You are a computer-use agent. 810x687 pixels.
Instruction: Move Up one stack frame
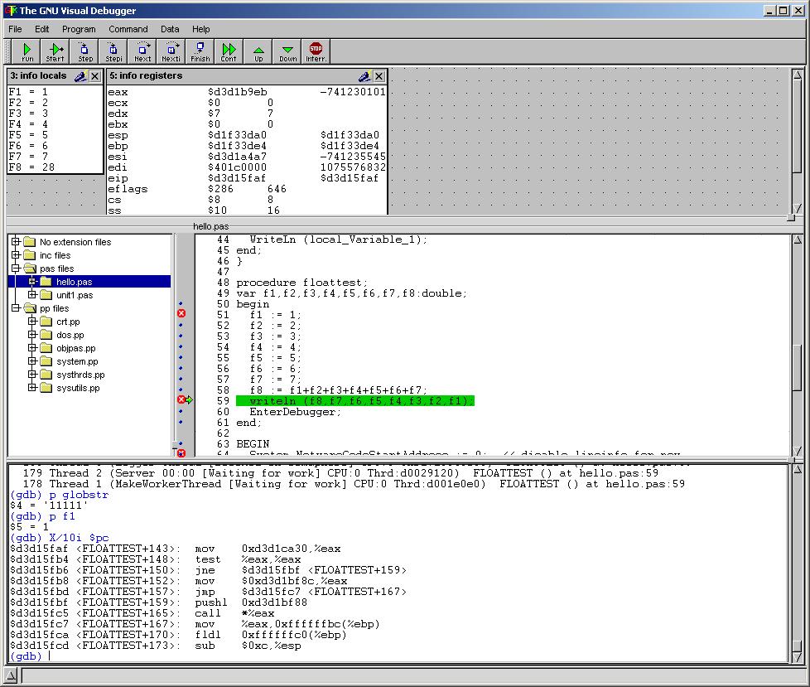pyautogui.click(x=258, y=51)
